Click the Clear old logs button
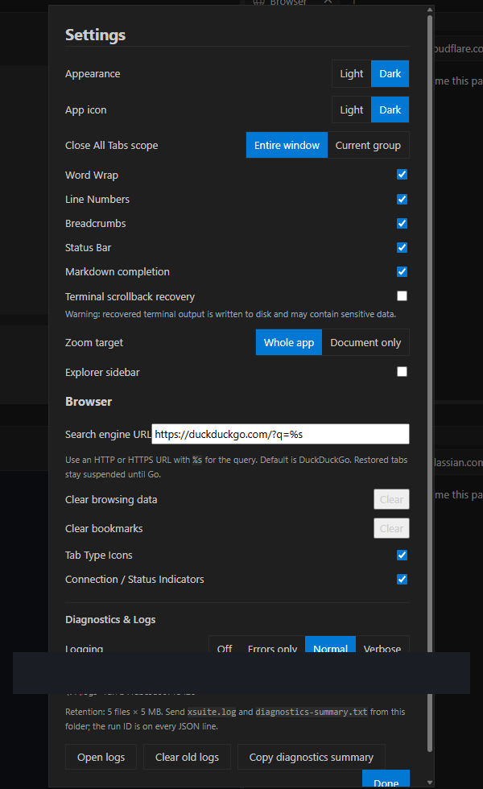The width and height of the screenshot is (483, 789). click(x=187, y=757)
